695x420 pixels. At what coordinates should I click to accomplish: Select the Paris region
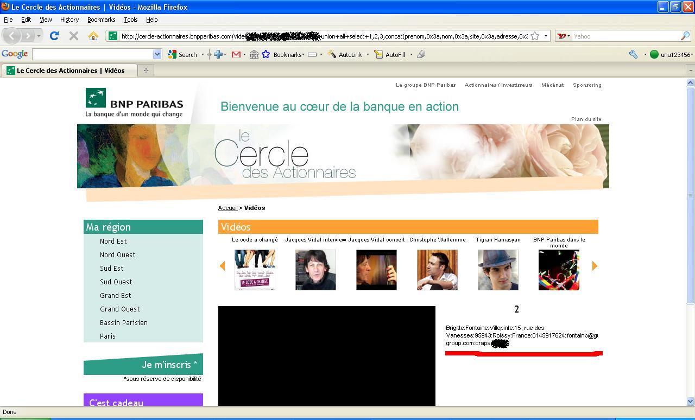coord(108,336)
